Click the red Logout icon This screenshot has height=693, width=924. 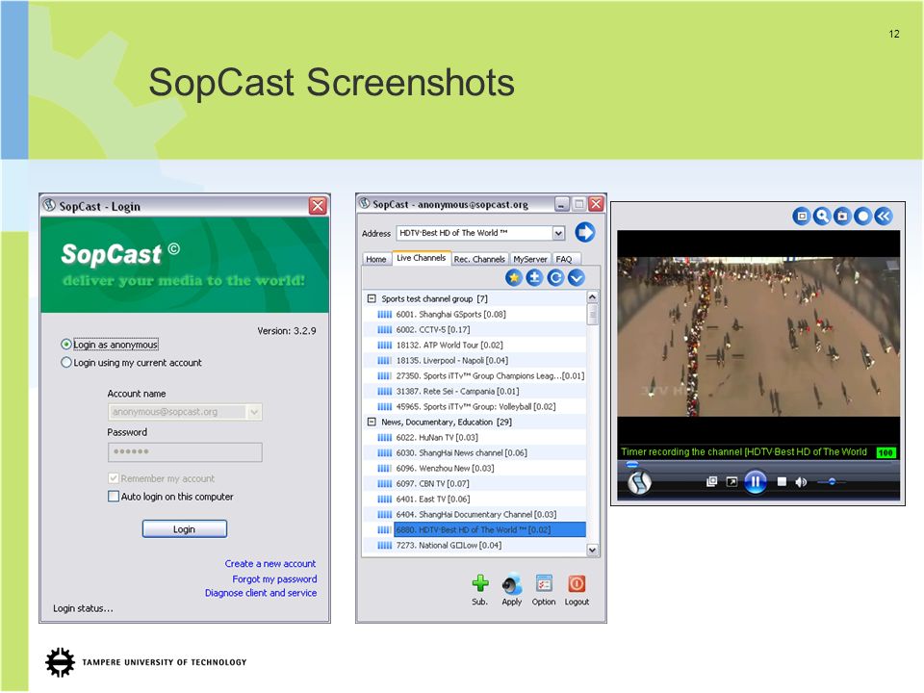[x=577, y=583]
